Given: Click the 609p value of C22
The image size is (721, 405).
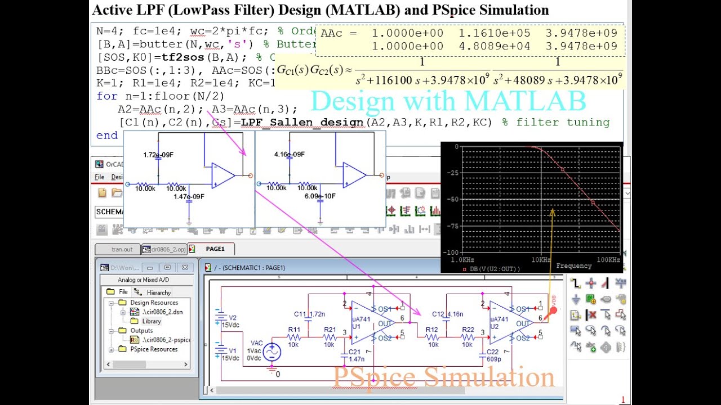Looking at the screenshot, I should point(494,359).
